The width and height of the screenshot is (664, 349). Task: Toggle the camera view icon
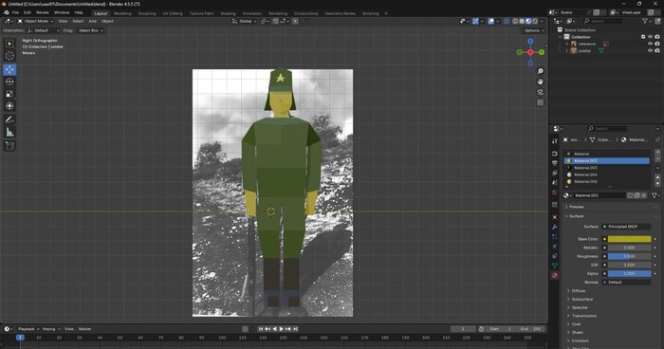(540, 92)
